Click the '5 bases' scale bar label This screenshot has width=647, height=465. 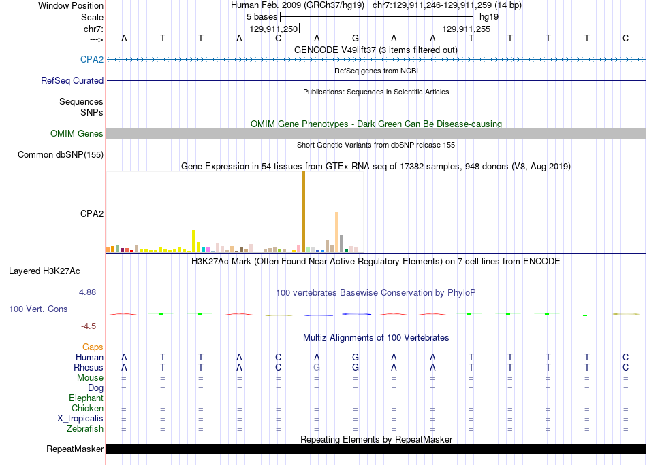coord(262,17)
